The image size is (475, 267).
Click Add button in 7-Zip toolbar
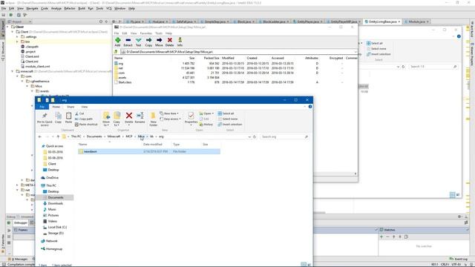tap(117, 42)
